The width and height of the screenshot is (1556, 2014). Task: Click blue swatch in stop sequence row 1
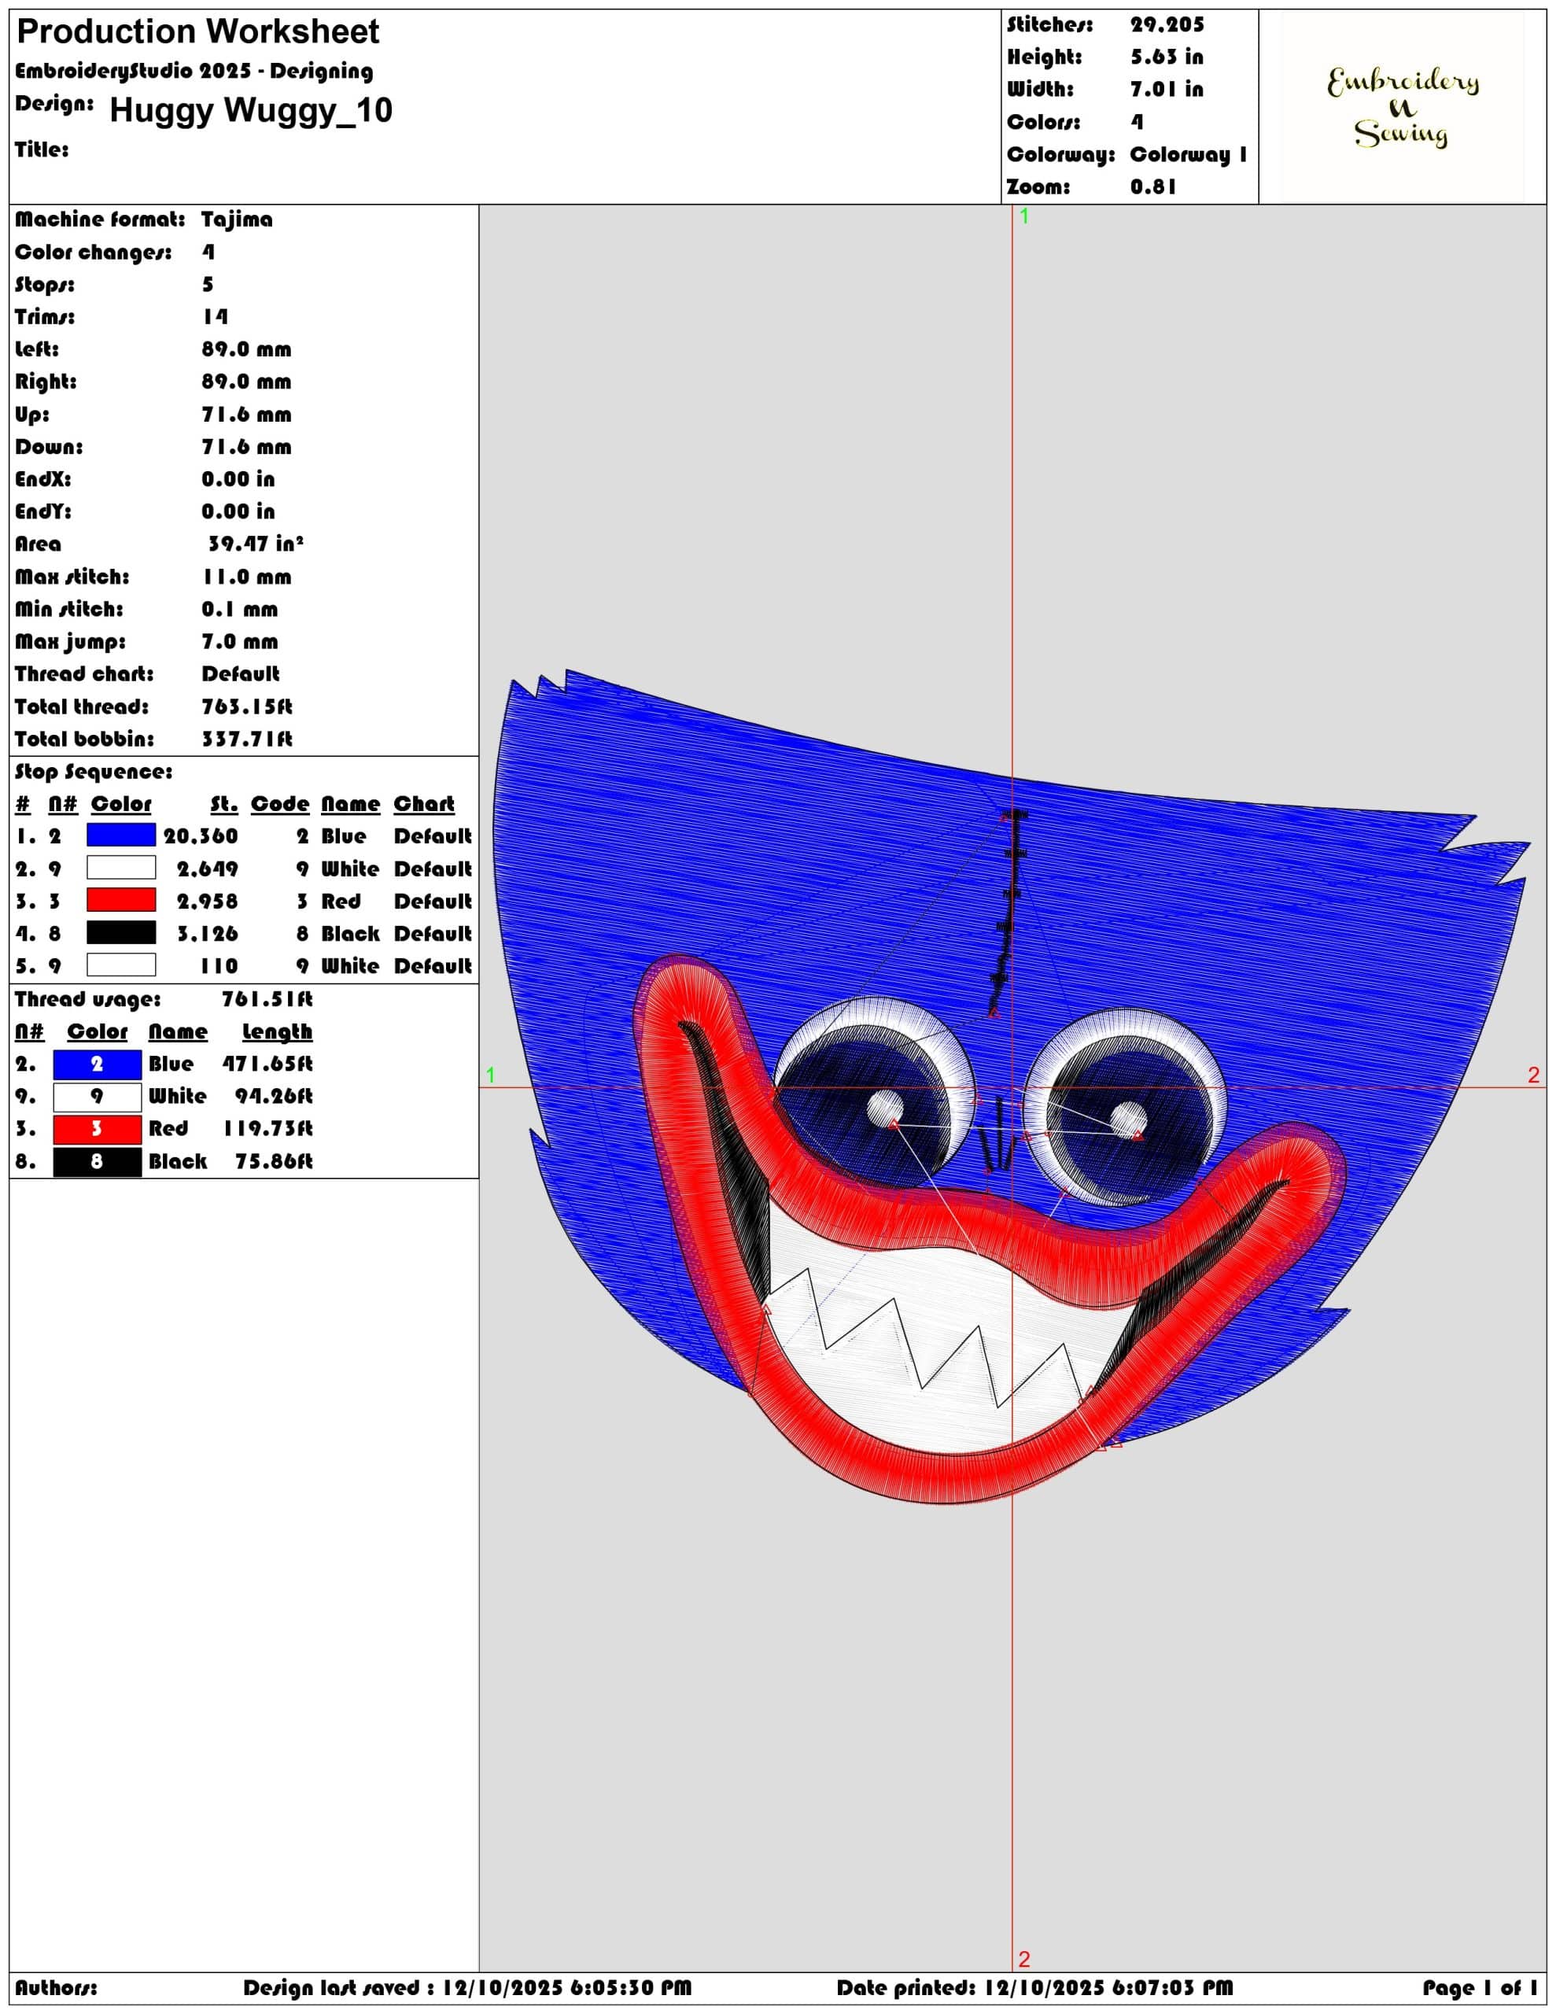click(121, 835)
